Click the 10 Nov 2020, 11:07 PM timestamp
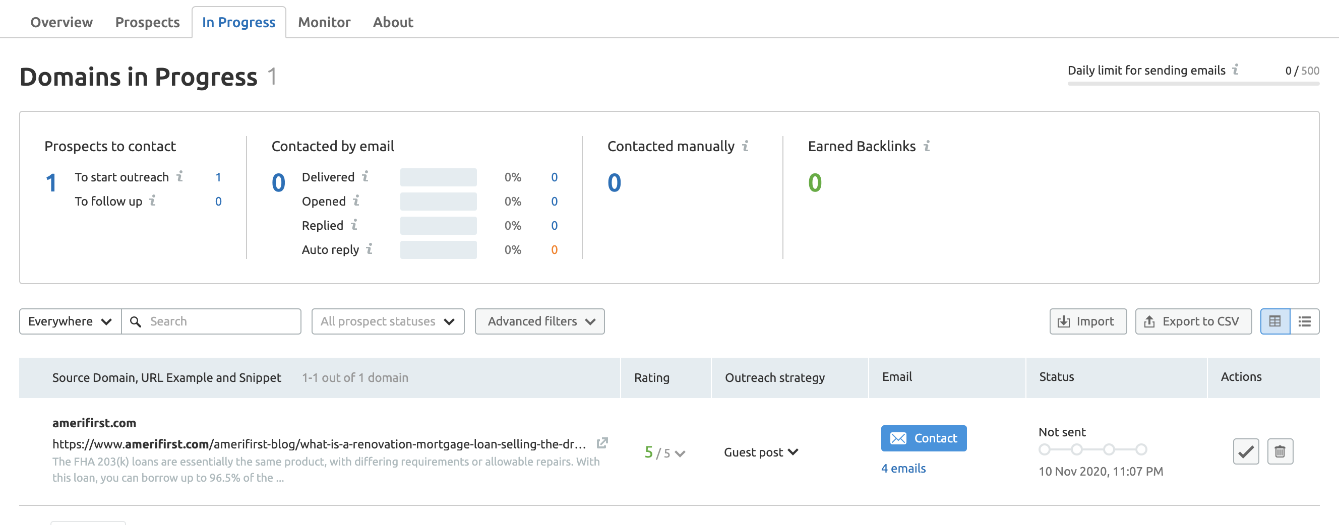The width and height of the screenshot is (1339, 525). (x=1101, y=472)
